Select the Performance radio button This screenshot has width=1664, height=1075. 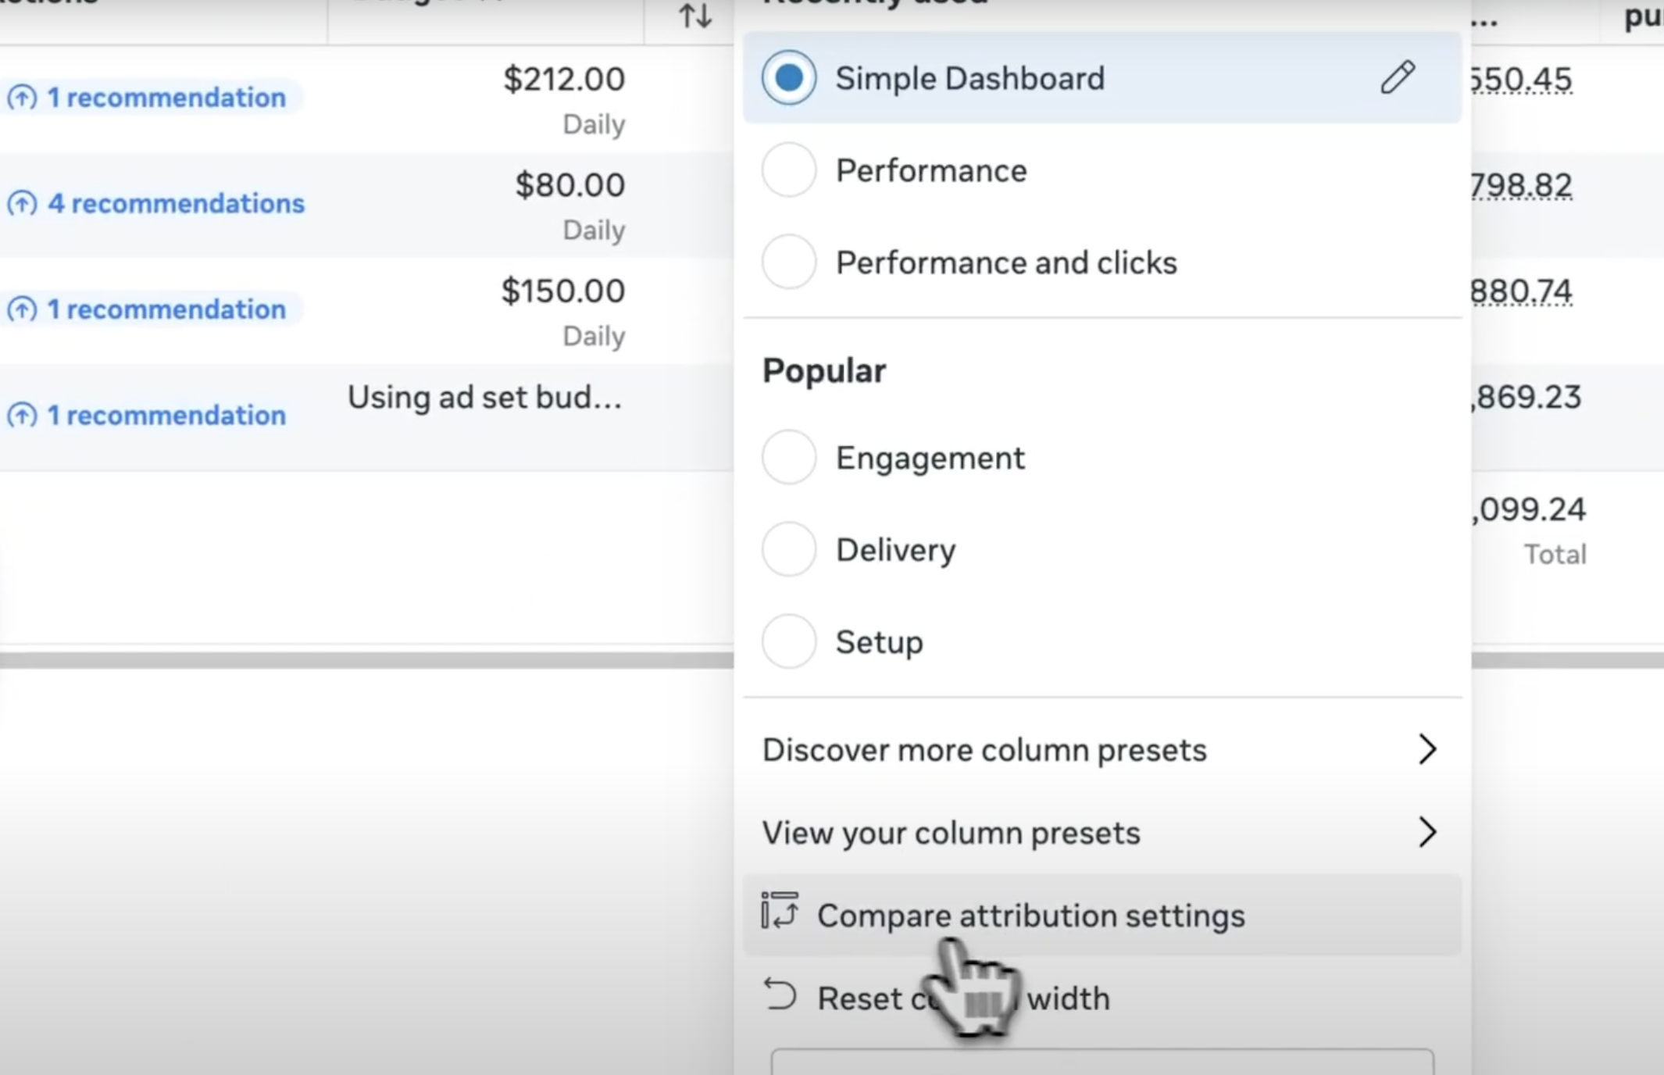(x=788, y=170)
